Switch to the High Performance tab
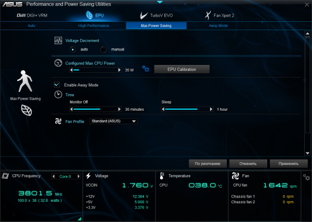Image resolution: width=312 pixels, height=222 pixels. [x=94, y=25]
